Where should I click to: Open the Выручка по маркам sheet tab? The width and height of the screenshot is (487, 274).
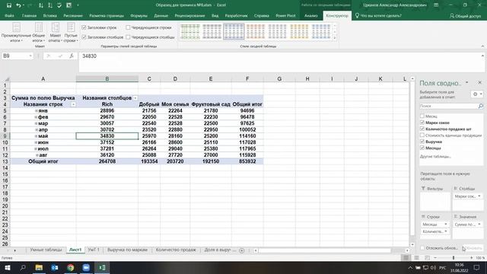[127, 250]
